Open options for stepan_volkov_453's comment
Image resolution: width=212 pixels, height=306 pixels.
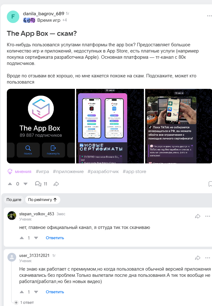[208, 216]
